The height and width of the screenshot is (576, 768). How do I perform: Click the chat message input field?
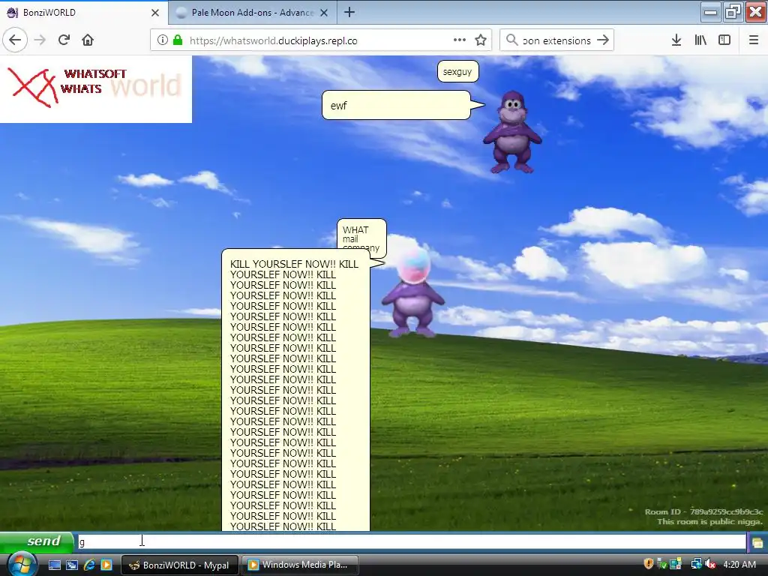tap(412, 542)
